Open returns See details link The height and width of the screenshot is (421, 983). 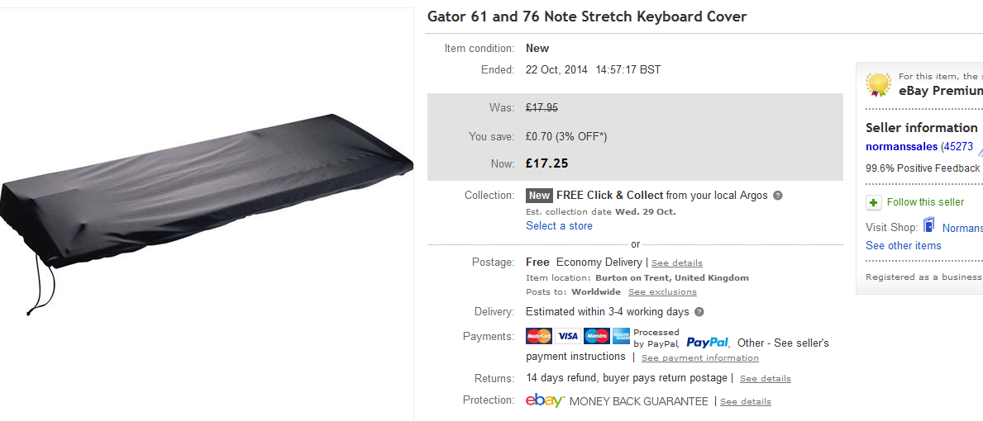(x=765, y=379)
